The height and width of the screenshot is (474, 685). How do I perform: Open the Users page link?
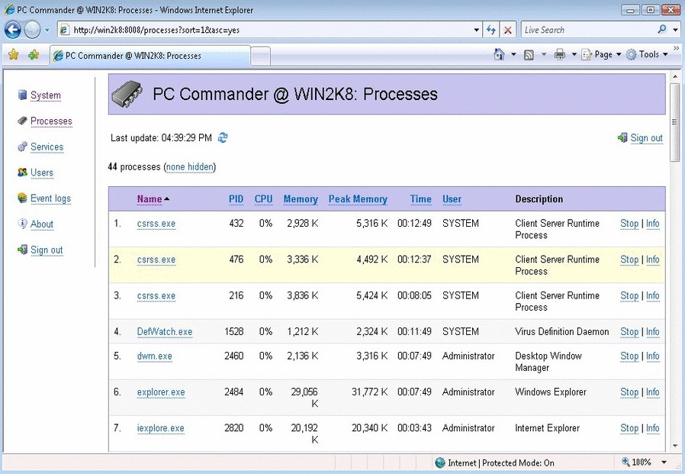42,173
